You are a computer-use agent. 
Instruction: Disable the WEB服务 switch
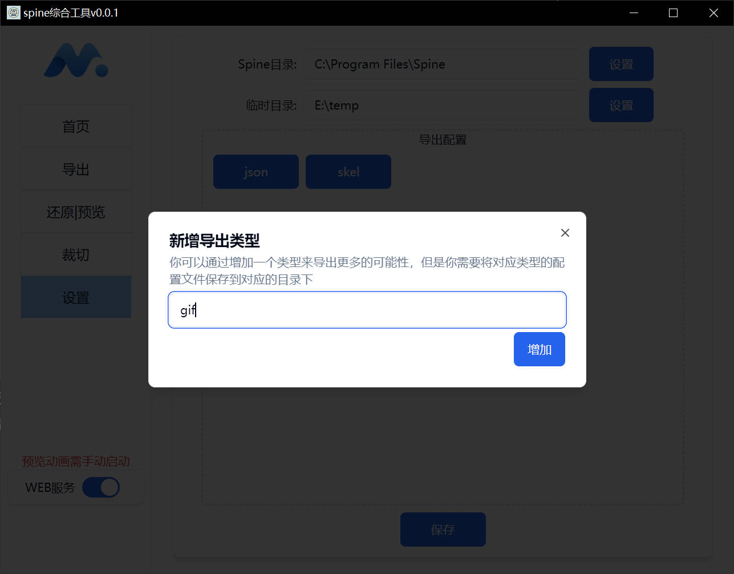101,487
